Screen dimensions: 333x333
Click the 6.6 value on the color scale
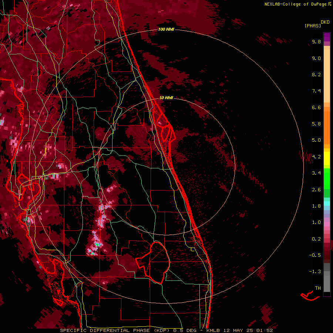(316, 107)
